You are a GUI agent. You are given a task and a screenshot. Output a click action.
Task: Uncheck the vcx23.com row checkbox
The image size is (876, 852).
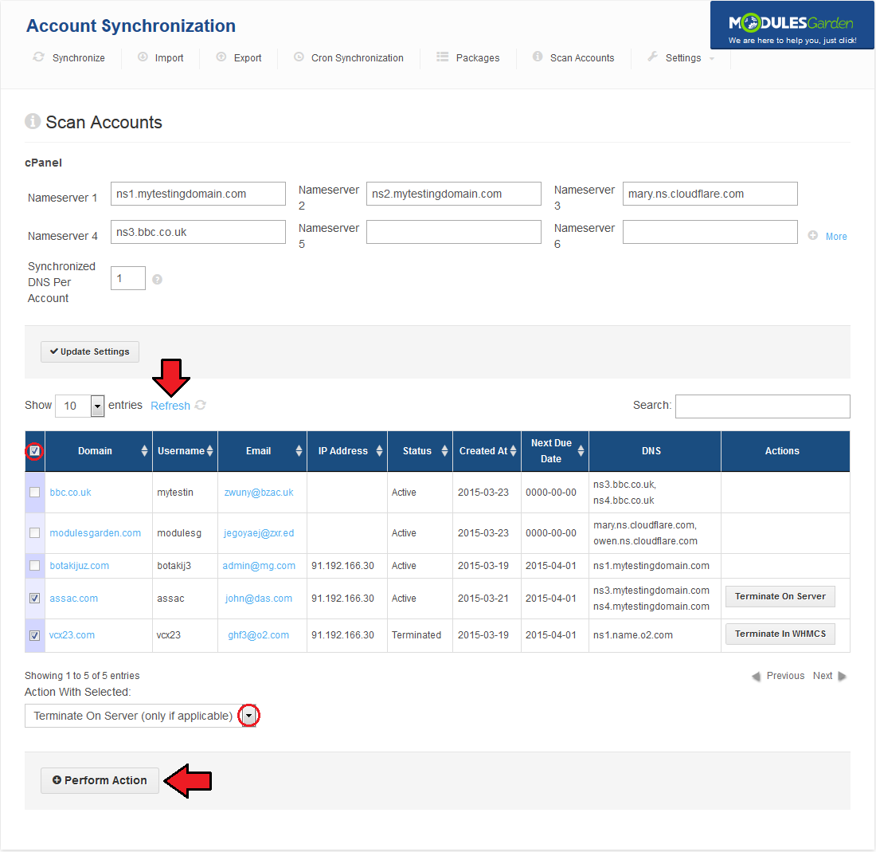tap(34, 636)
